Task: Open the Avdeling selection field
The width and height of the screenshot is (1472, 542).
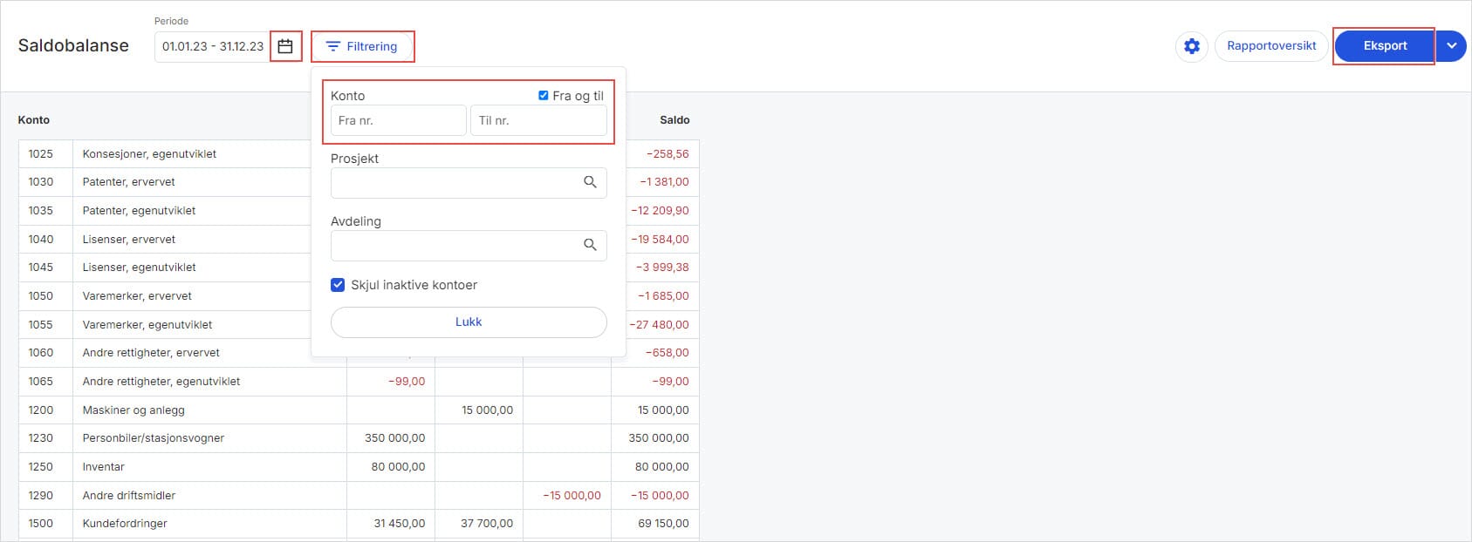Action: [x=455, y=245]
